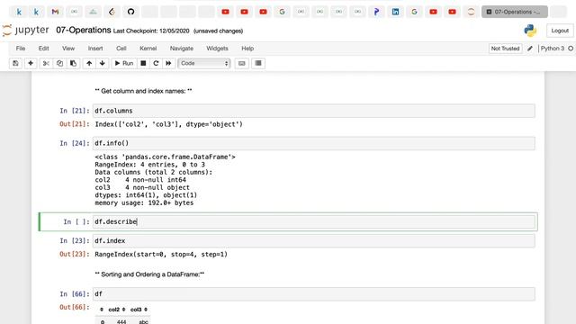Click the 'Sorting and Ordering a DataFrame' markdown
Viewport: 576px width, 324px height.
(x=149, y=274)
